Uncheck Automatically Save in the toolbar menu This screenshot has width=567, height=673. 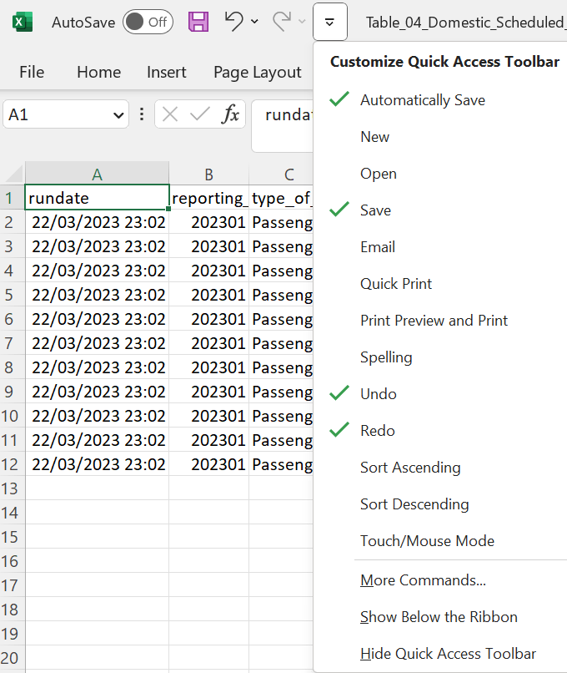pos(422,100)
